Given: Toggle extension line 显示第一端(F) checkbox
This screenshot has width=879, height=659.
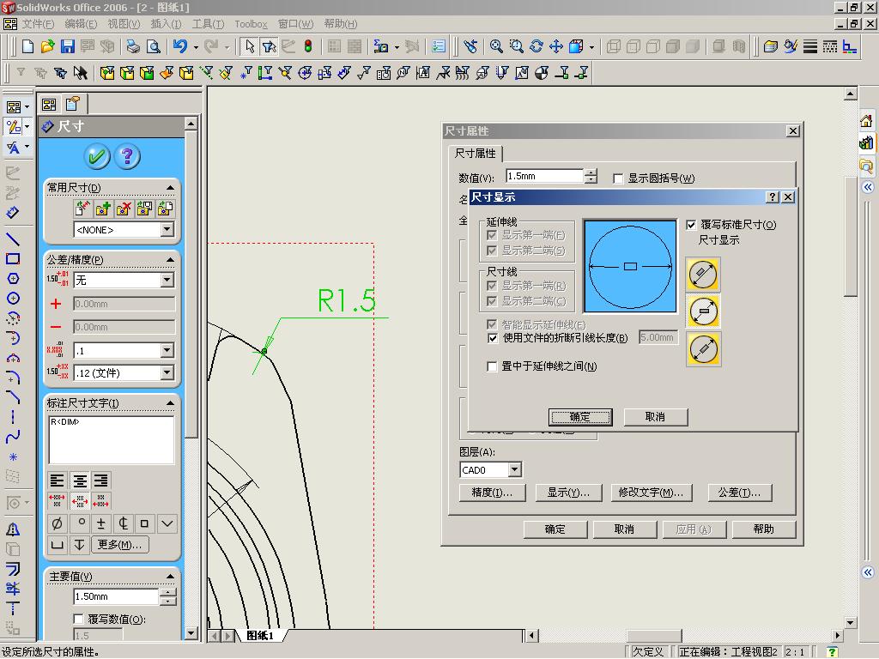Looking at the screenshot, I should pos(492,235).
